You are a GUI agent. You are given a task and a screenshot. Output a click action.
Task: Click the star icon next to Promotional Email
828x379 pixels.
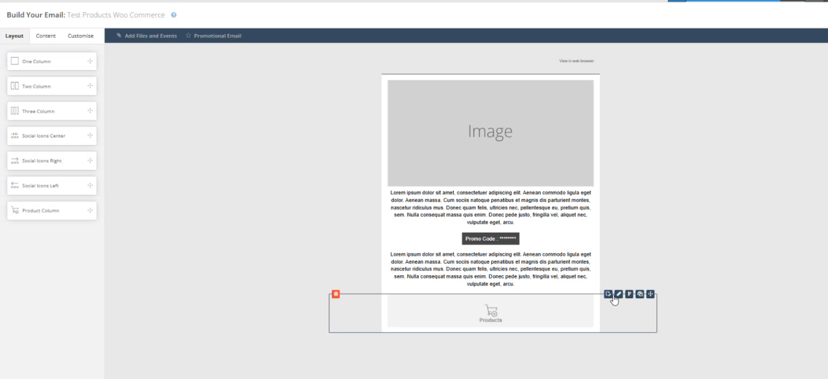[x=190, y=35]
